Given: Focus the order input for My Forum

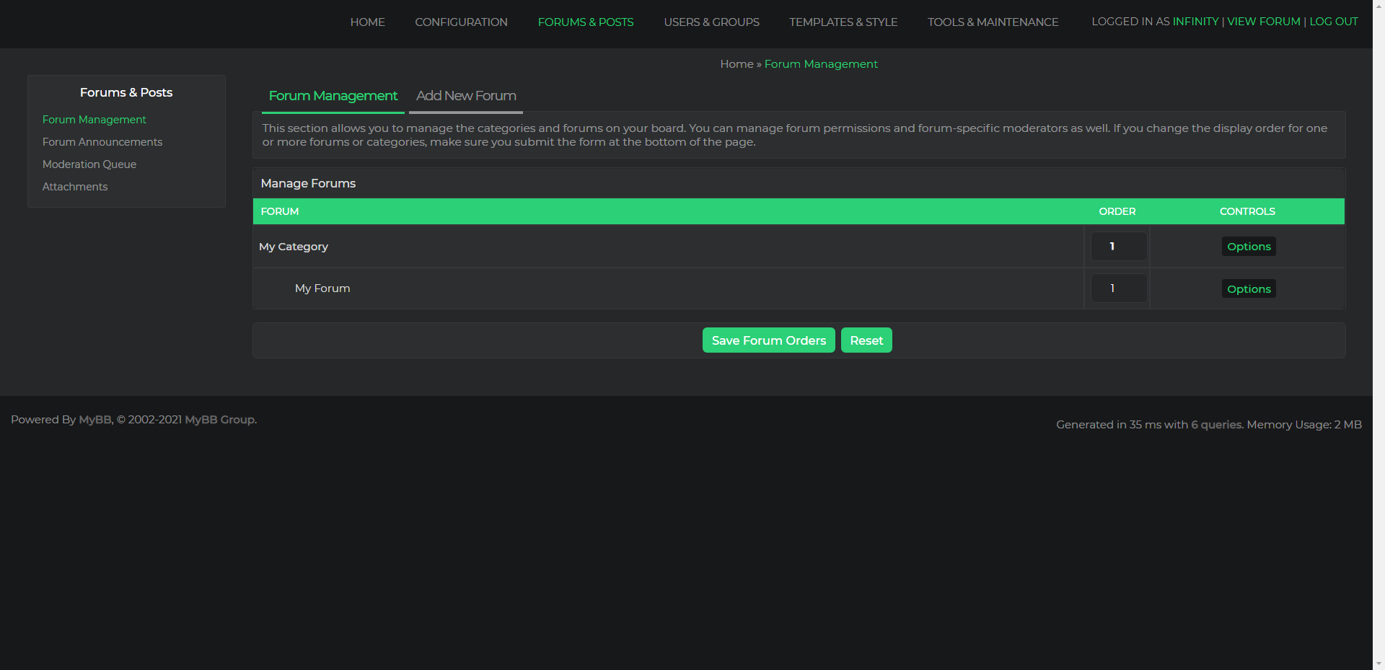Looking at the screenshot, I should [1117, 288].
